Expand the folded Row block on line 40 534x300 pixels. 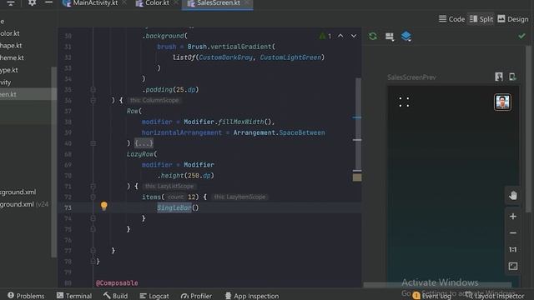pos(144,143)
